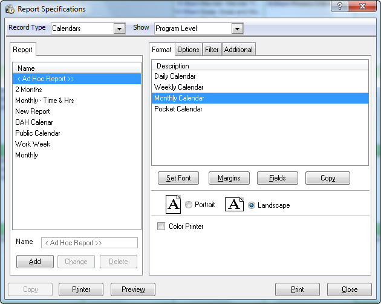Close the window with the X button
Viewport: 381px width, 304px height.
click(x=362, y=6)
